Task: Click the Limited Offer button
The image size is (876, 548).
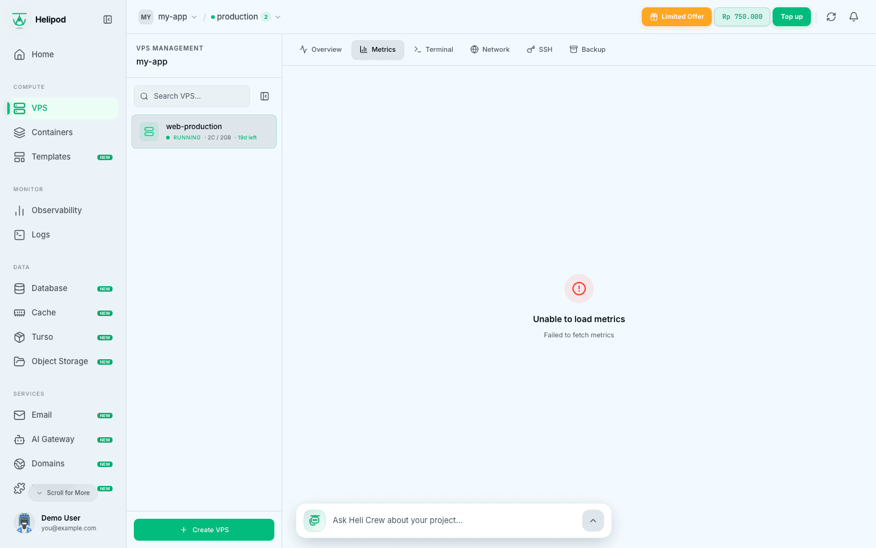Action: (x=676, y=17)
